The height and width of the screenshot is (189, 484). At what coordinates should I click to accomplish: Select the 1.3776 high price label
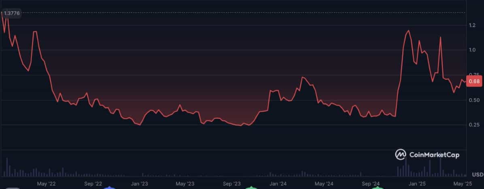coord(12,13)
